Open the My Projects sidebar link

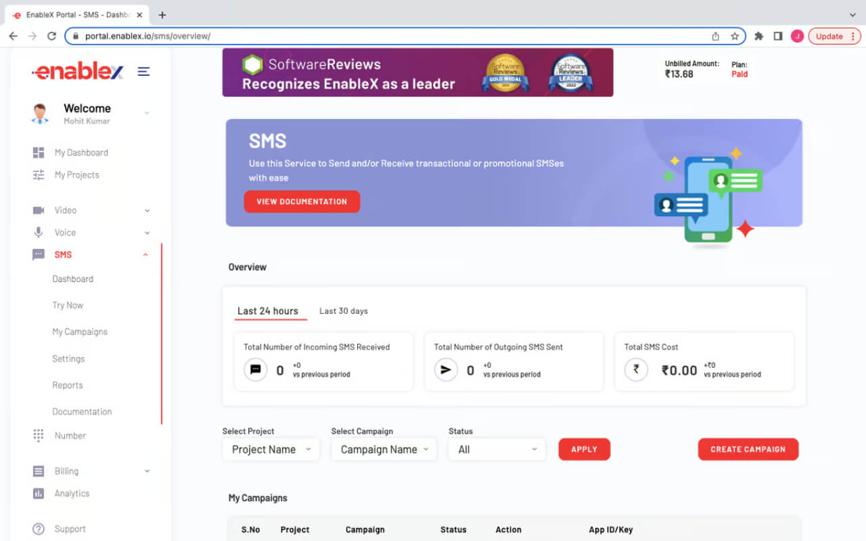76,175
